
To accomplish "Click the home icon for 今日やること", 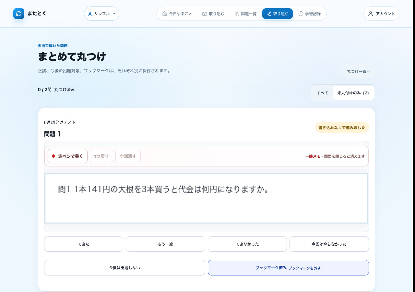I will click(x=165, y=14).
